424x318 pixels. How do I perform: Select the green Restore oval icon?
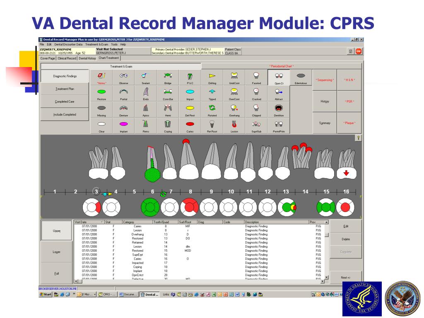coord(101,94)
